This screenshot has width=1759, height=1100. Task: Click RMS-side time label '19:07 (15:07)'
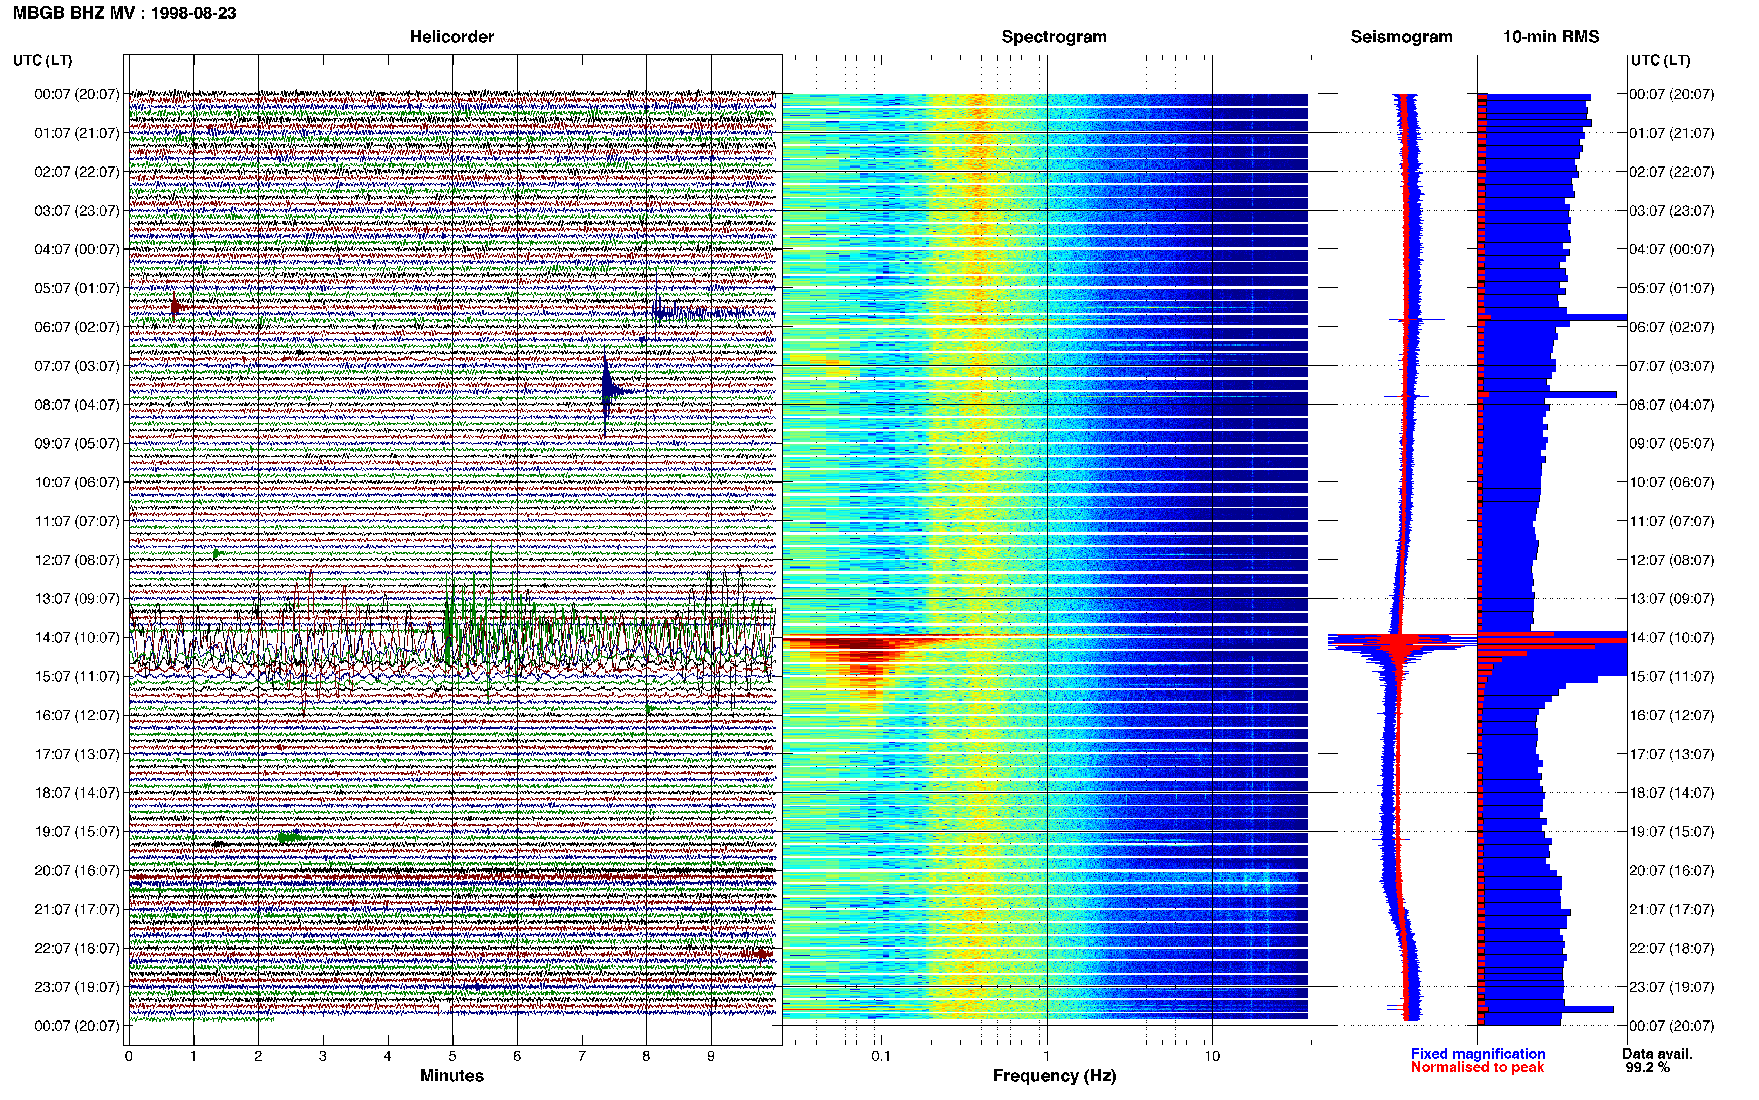tap(1672, 832)
